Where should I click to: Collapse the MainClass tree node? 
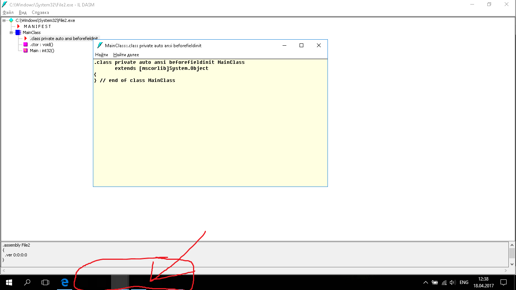11,32
